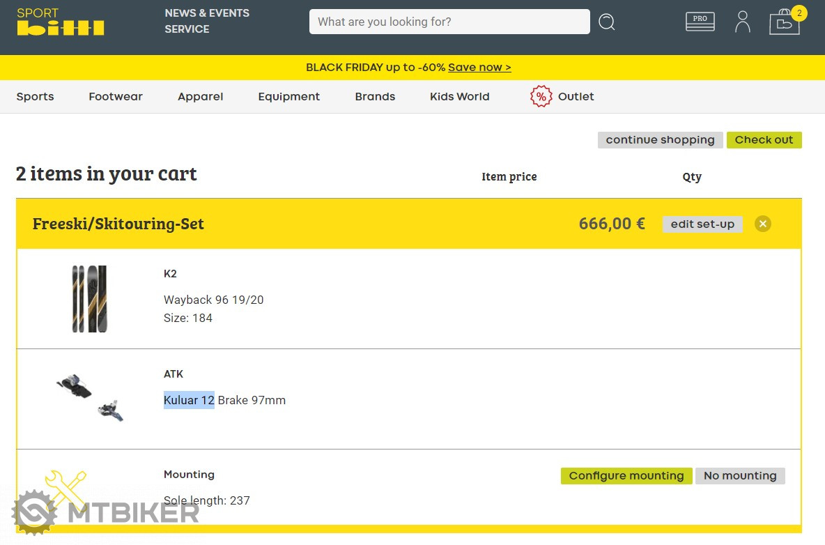Click the edit set-up button
The height and width of the screenshot is (545, 825).
click(x=702, y=224)
